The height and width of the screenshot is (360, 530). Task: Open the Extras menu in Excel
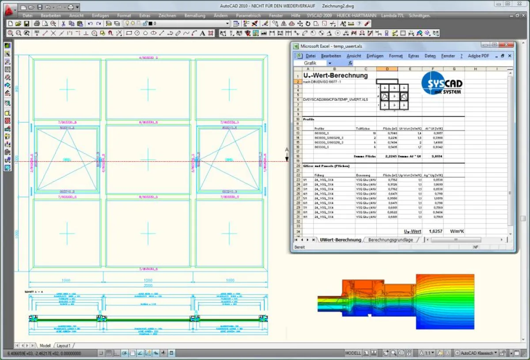413,56
